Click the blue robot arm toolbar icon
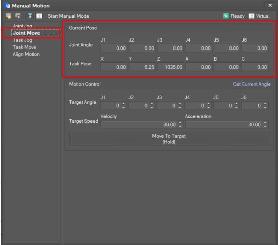Screen dimensions: 278x245 coord(29,16)
